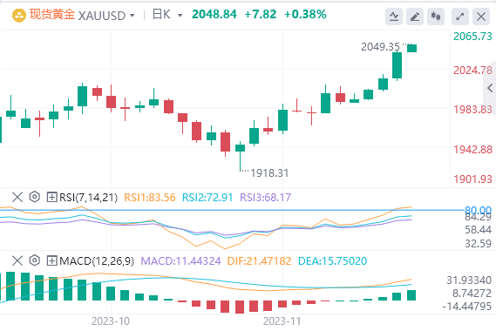Click the DEA:15.75020 value
The width and height of the screenshot is (496, 331).
pyautogui.click(x=332, y=261)
